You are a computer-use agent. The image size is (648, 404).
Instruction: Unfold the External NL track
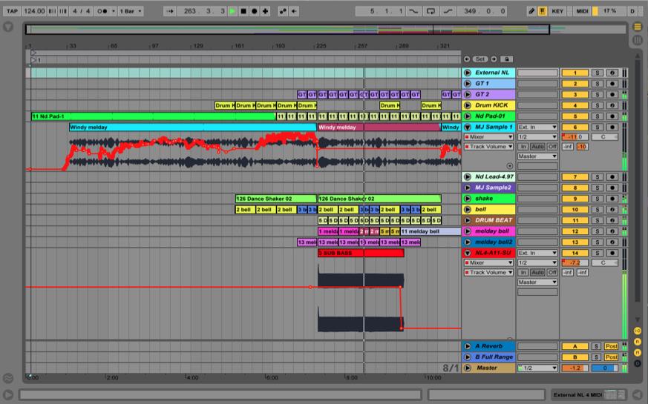click(468, 73)
